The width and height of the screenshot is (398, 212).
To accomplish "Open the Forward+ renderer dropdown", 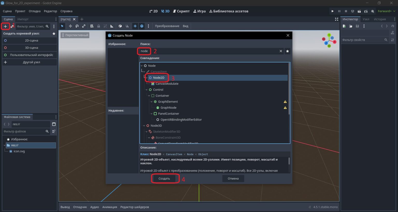I will pos(386,11).
